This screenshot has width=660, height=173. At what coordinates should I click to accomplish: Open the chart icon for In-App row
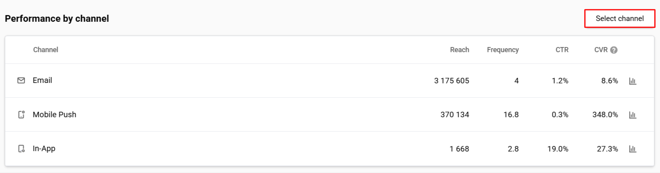pos(633,149)
